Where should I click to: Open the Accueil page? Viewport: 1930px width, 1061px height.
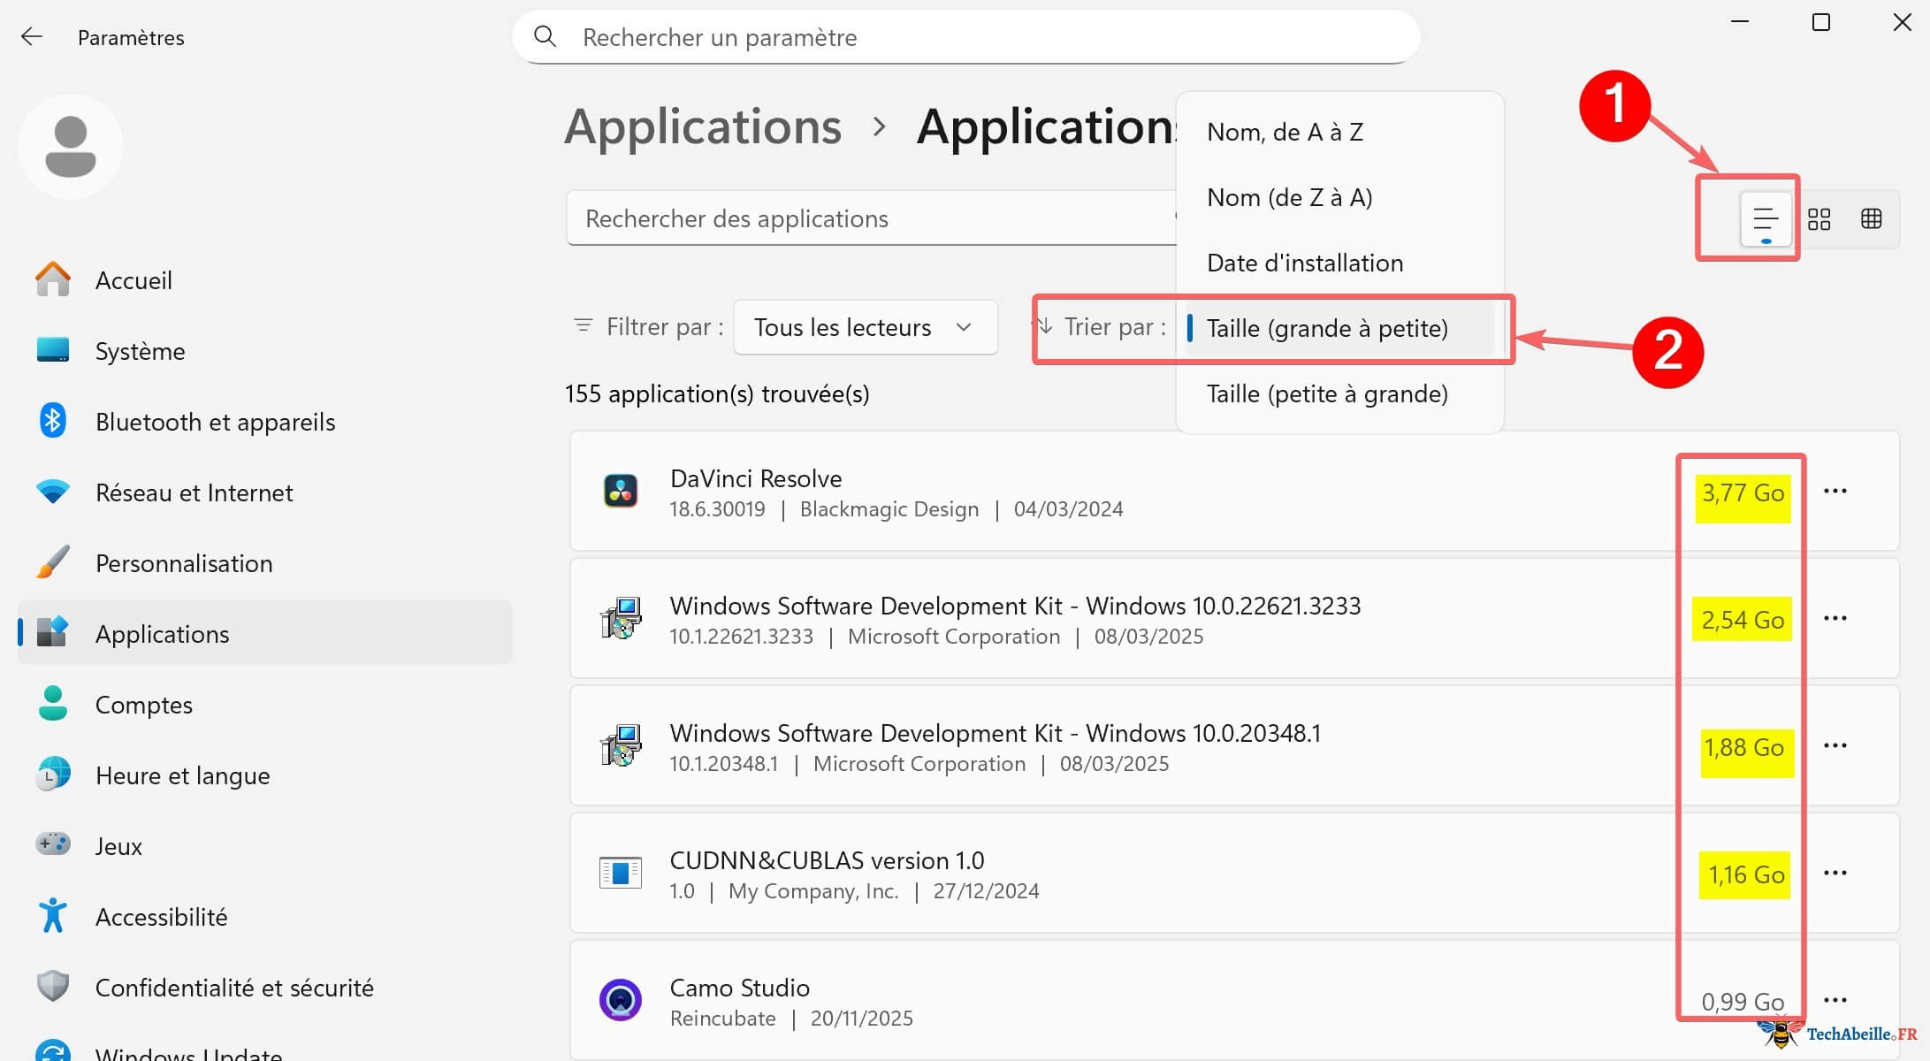pyautogui.click(x=133, y=280)
